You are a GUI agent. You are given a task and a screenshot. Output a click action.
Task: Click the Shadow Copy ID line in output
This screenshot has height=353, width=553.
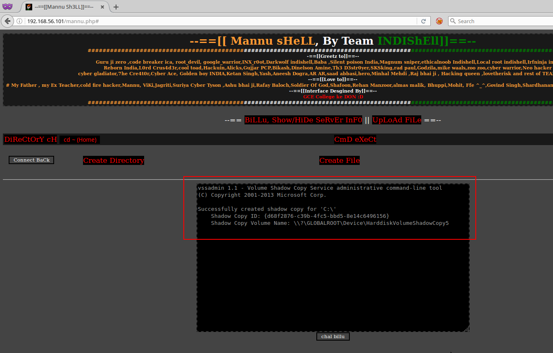300,216
